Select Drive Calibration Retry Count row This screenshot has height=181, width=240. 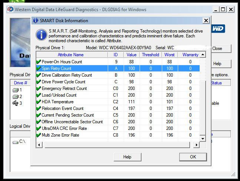coord(118,75)
